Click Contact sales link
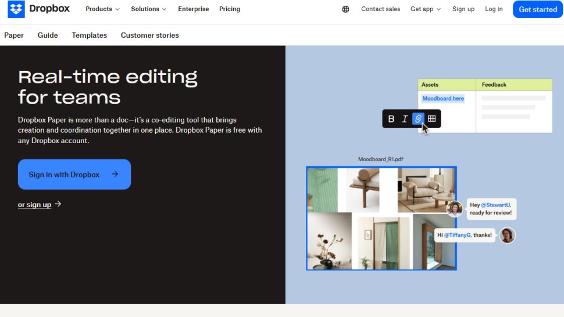Image resolution: width=564 pixels, height=317 pixels. [381, 9]
